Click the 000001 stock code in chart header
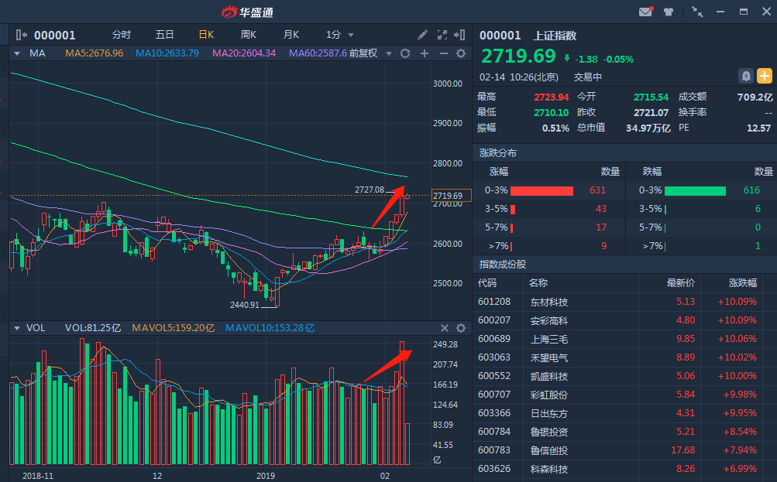This screenshot has width=777, height=482. point(54,35)
